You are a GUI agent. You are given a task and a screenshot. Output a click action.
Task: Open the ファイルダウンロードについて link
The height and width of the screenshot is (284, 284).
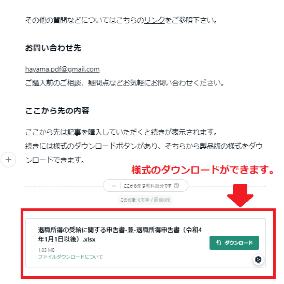tap(70, 257)
